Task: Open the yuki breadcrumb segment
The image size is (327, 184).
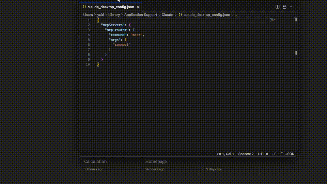Action: [100, 15]
